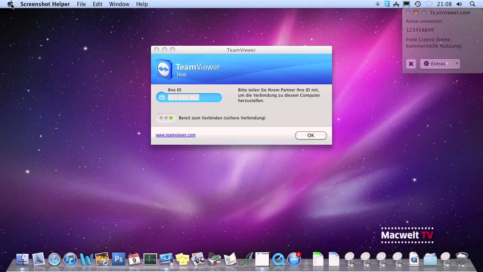Open the www.teamviewer.com link
Screen dimensions: 483x272
[175, 135]
